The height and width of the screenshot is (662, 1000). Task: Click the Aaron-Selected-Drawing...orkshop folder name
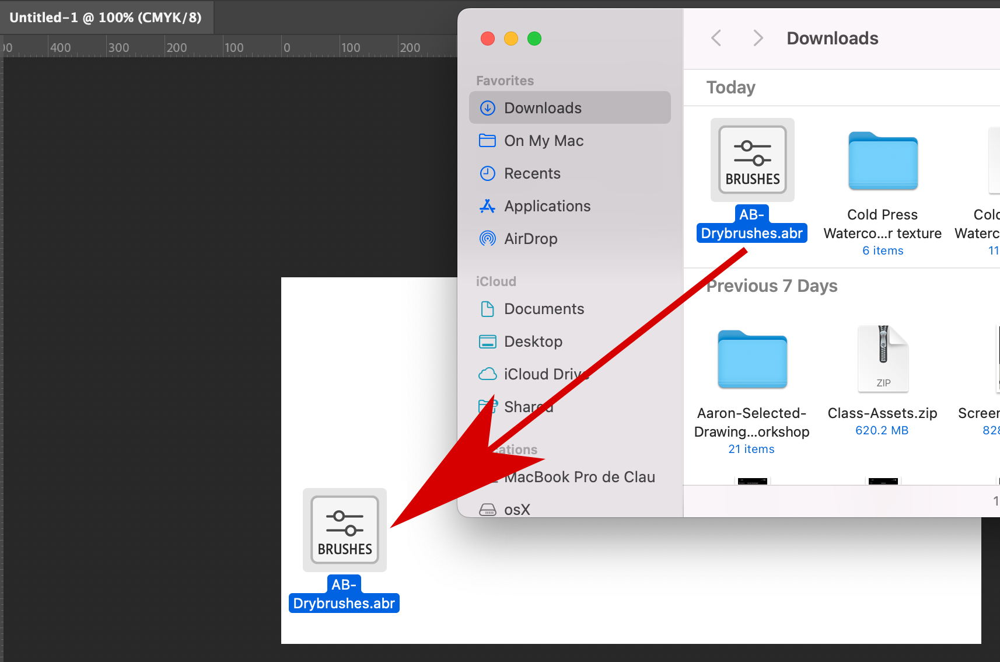[x=752, y=423]
